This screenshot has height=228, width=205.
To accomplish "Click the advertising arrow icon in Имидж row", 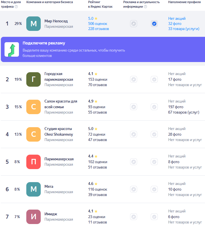I will pos(133,217).
